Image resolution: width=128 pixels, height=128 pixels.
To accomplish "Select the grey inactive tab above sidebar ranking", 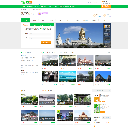I will coord(106,117).
